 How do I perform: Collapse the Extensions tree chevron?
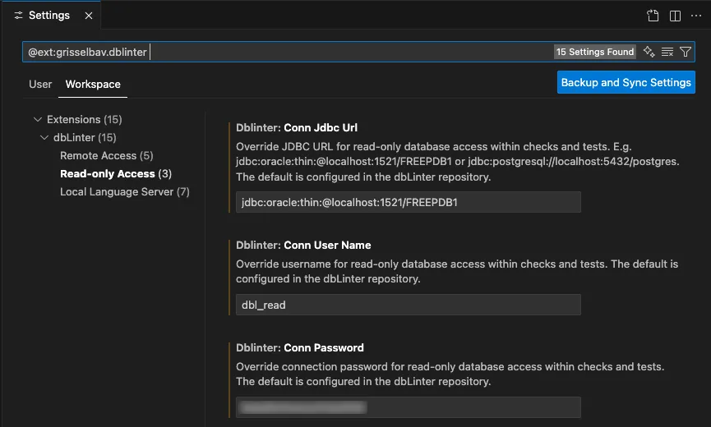[x=38, y=120]
